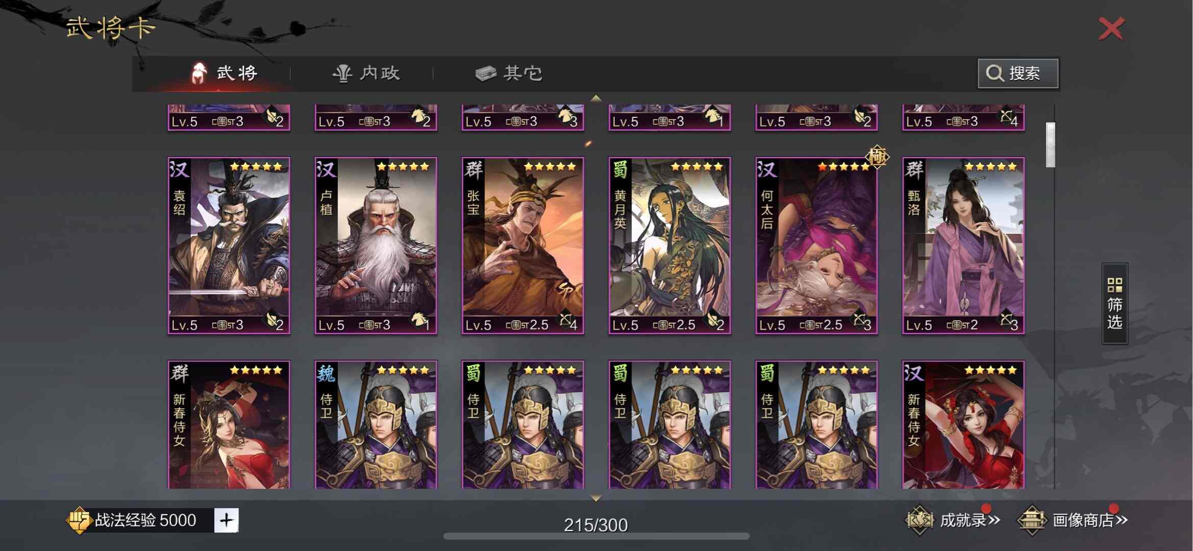
Task: Tap the archer bow icon on 张宝's card
Action: coord(565,320)
